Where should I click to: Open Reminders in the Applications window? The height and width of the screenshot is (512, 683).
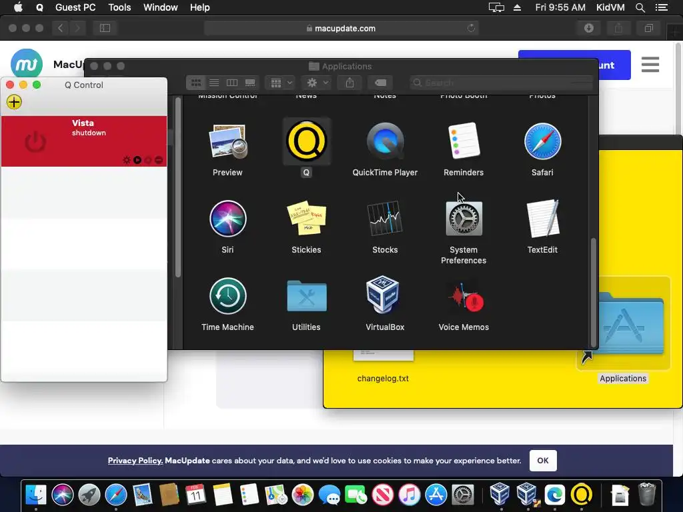click(464, 141)
